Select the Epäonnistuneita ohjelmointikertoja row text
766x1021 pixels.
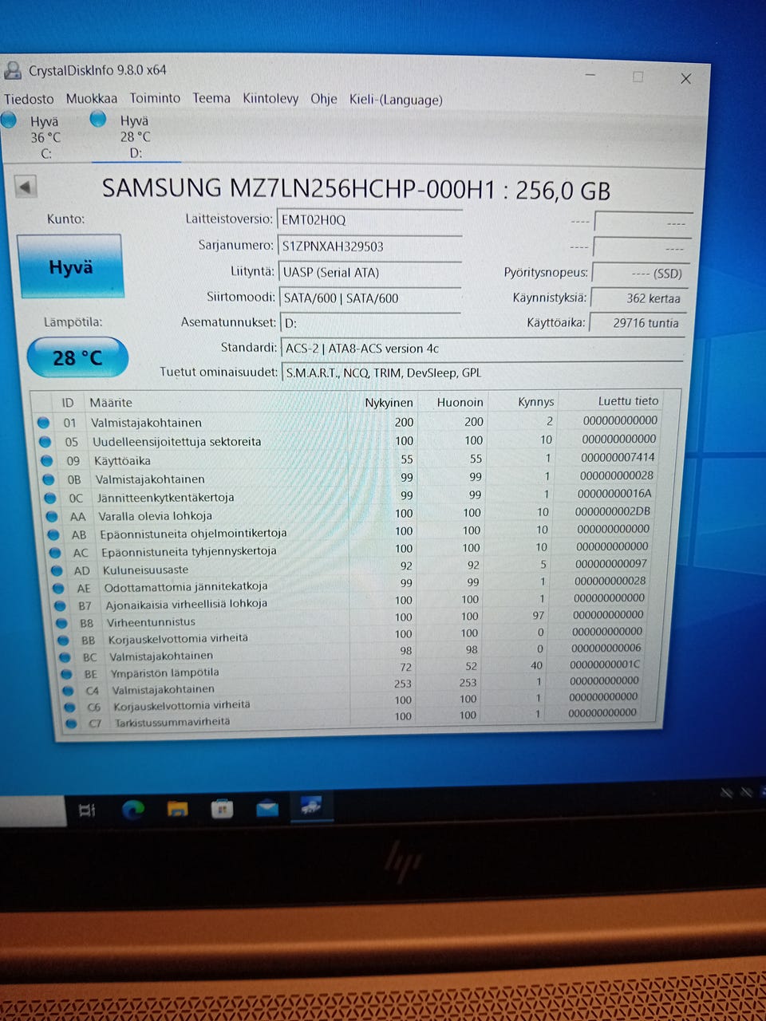point(193,534)
